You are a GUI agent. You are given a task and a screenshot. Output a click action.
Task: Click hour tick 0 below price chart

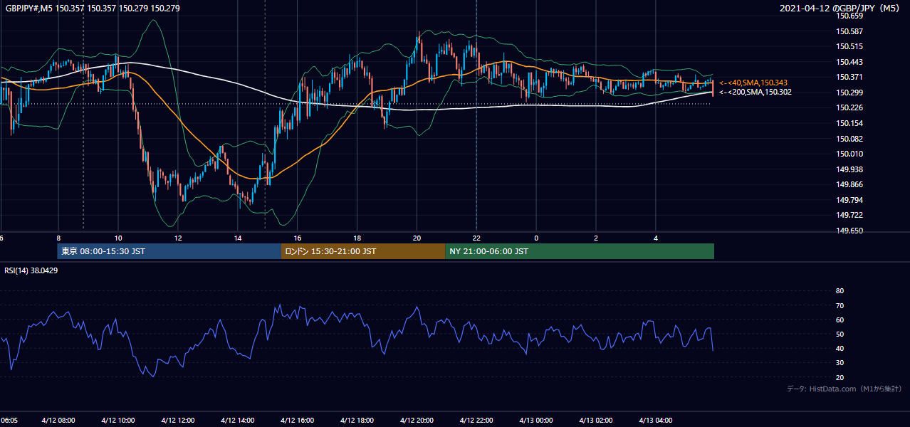point(536,238)
